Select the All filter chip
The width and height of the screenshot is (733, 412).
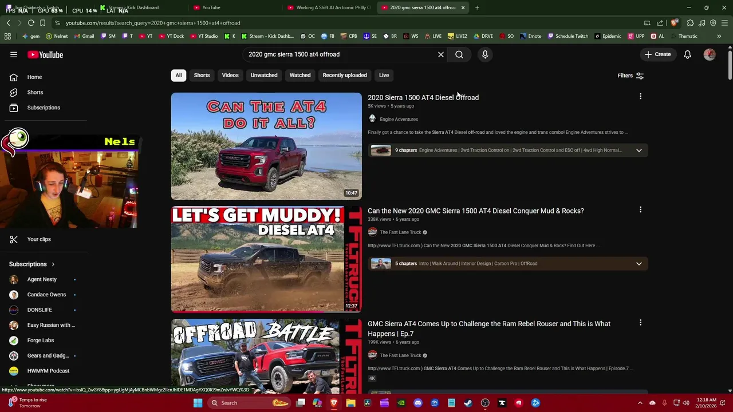click(x=179, y=75)
